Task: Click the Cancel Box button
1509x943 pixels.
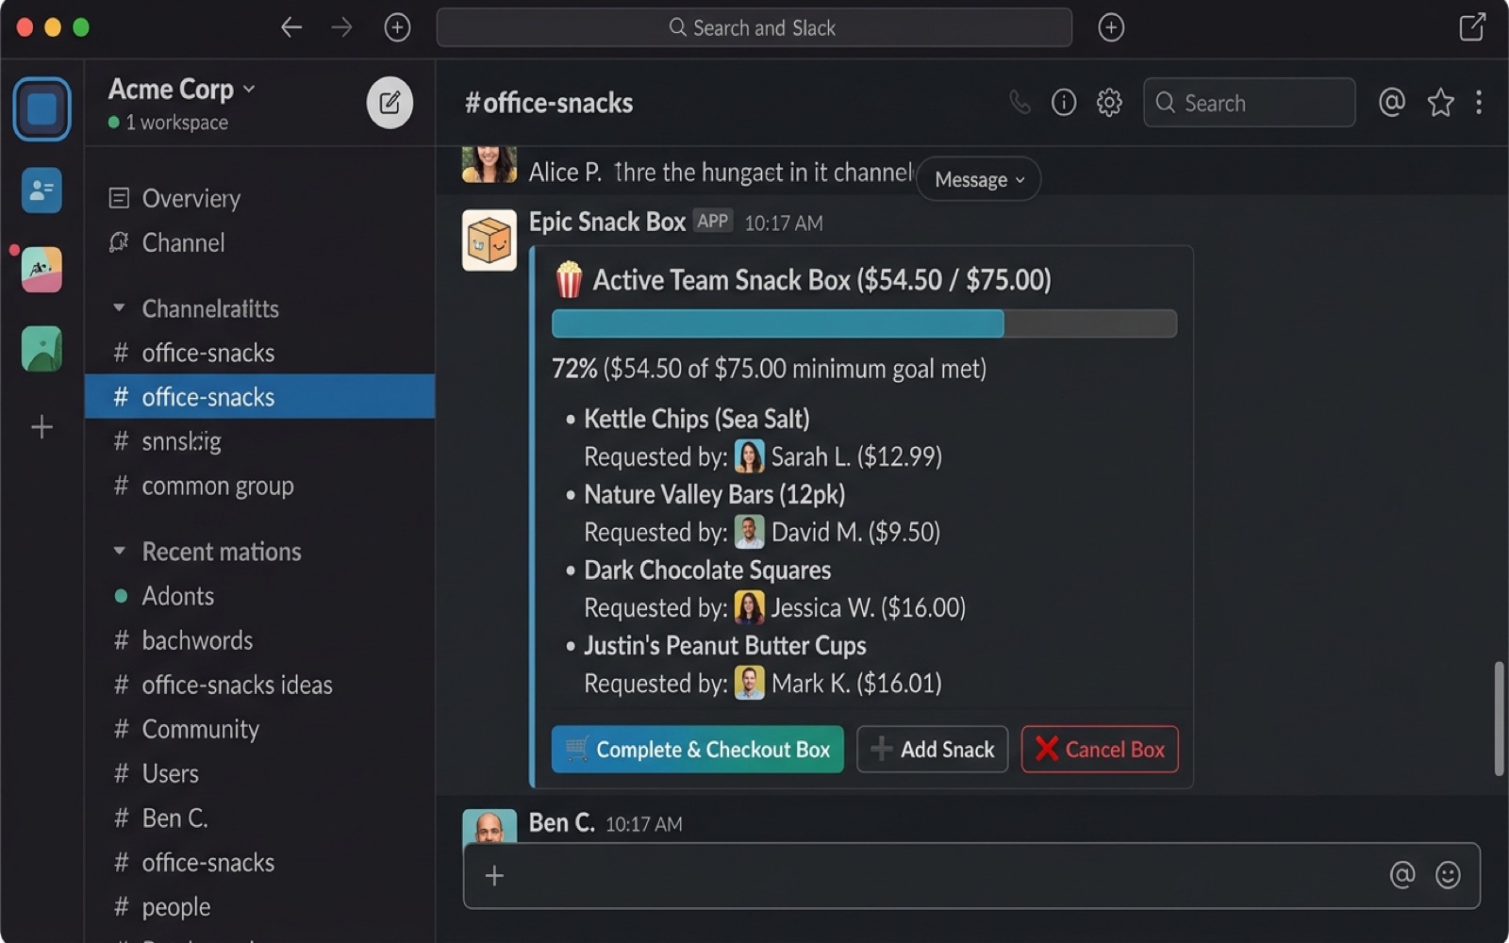Action: pyautogui.click(x=1100, y=750)
